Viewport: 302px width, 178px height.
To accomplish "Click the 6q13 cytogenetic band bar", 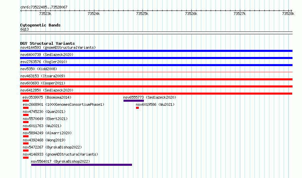I will coord(156,33).
